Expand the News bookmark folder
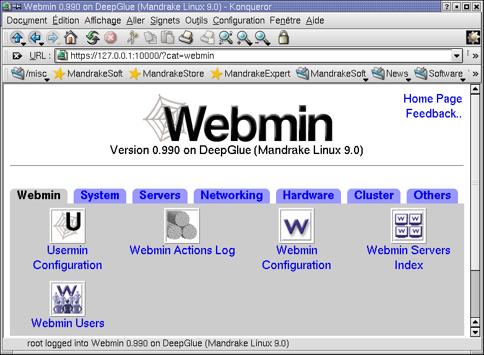This screenshot has width=484, height=355. pos(391,74)
